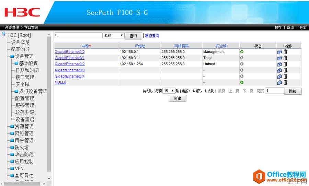
Task: Click the 退出 logout link
Action: (303, 27)
